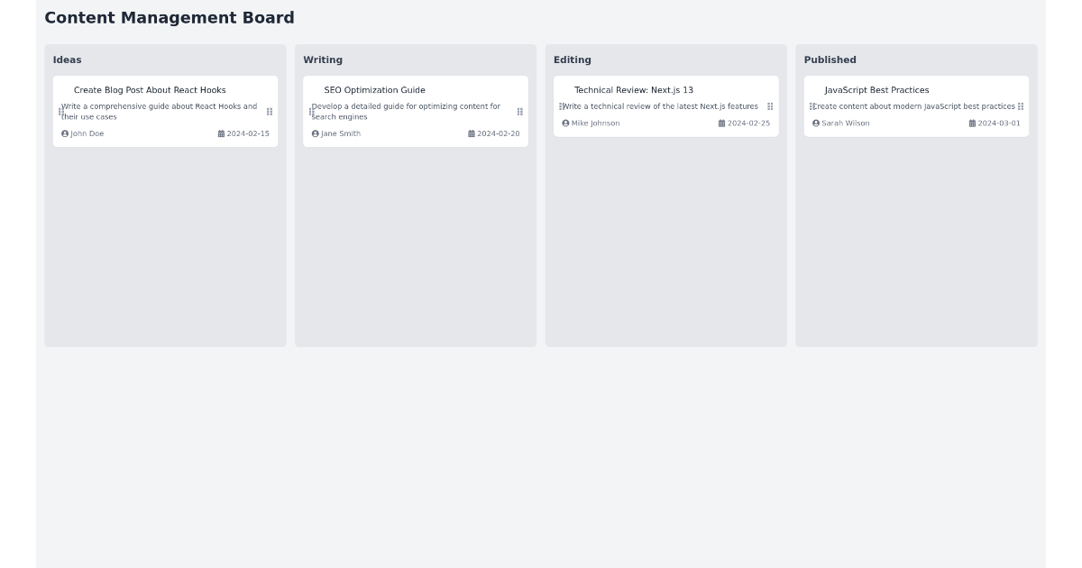Click the author icon next to John Doe
The width and height of the screenshot is (1082, 568).
tap(64, 133)
